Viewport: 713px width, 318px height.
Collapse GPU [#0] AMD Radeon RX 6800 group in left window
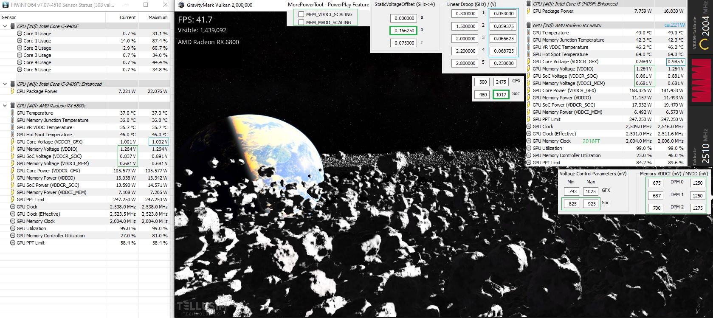click(x=5, y=106)
